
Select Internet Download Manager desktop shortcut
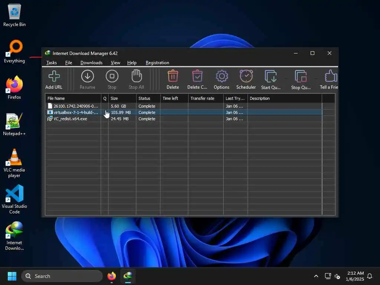point(14,236)
